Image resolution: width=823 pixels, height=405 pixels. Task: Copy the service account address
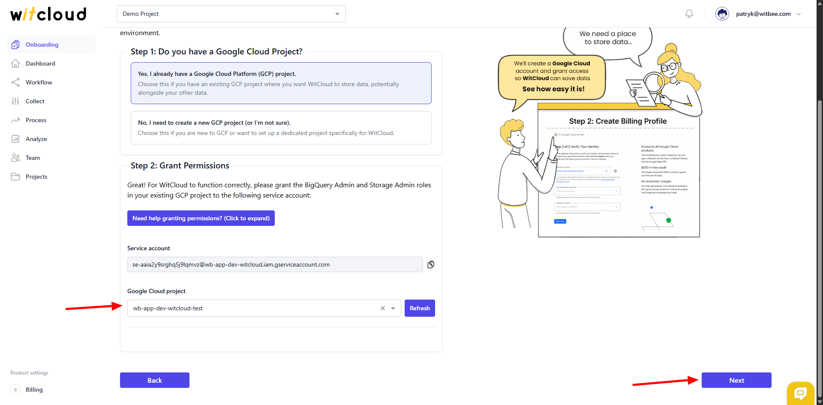[x=431, y=264]
